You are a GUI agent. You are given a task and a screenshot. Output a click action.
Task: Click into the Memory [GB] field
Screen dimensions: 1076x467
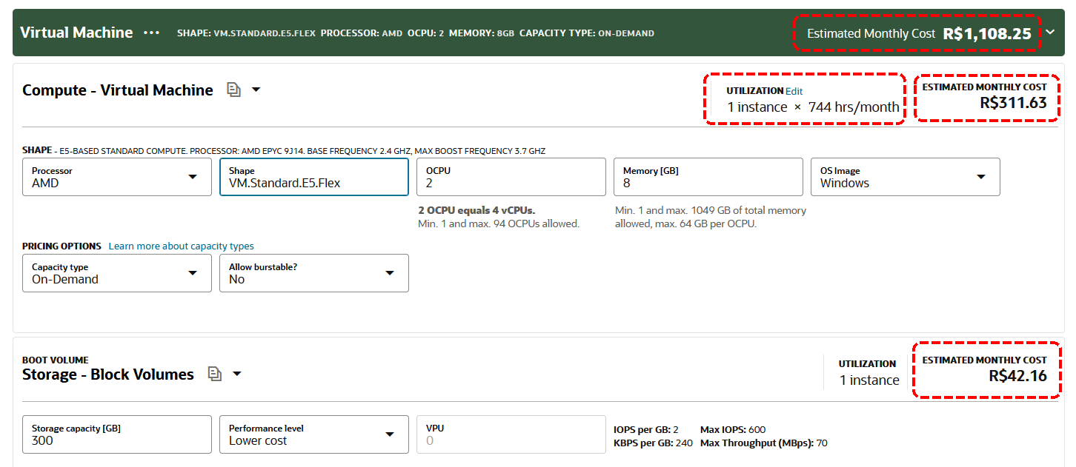pos(708,177)
